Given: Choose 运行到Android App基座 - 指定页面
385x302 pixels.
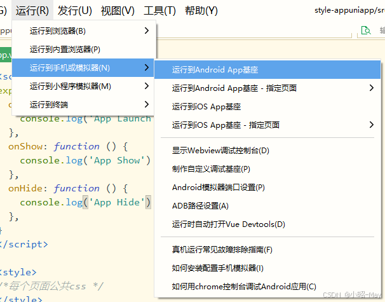Looking at the screenshot, I should click(x=267, y=88).
